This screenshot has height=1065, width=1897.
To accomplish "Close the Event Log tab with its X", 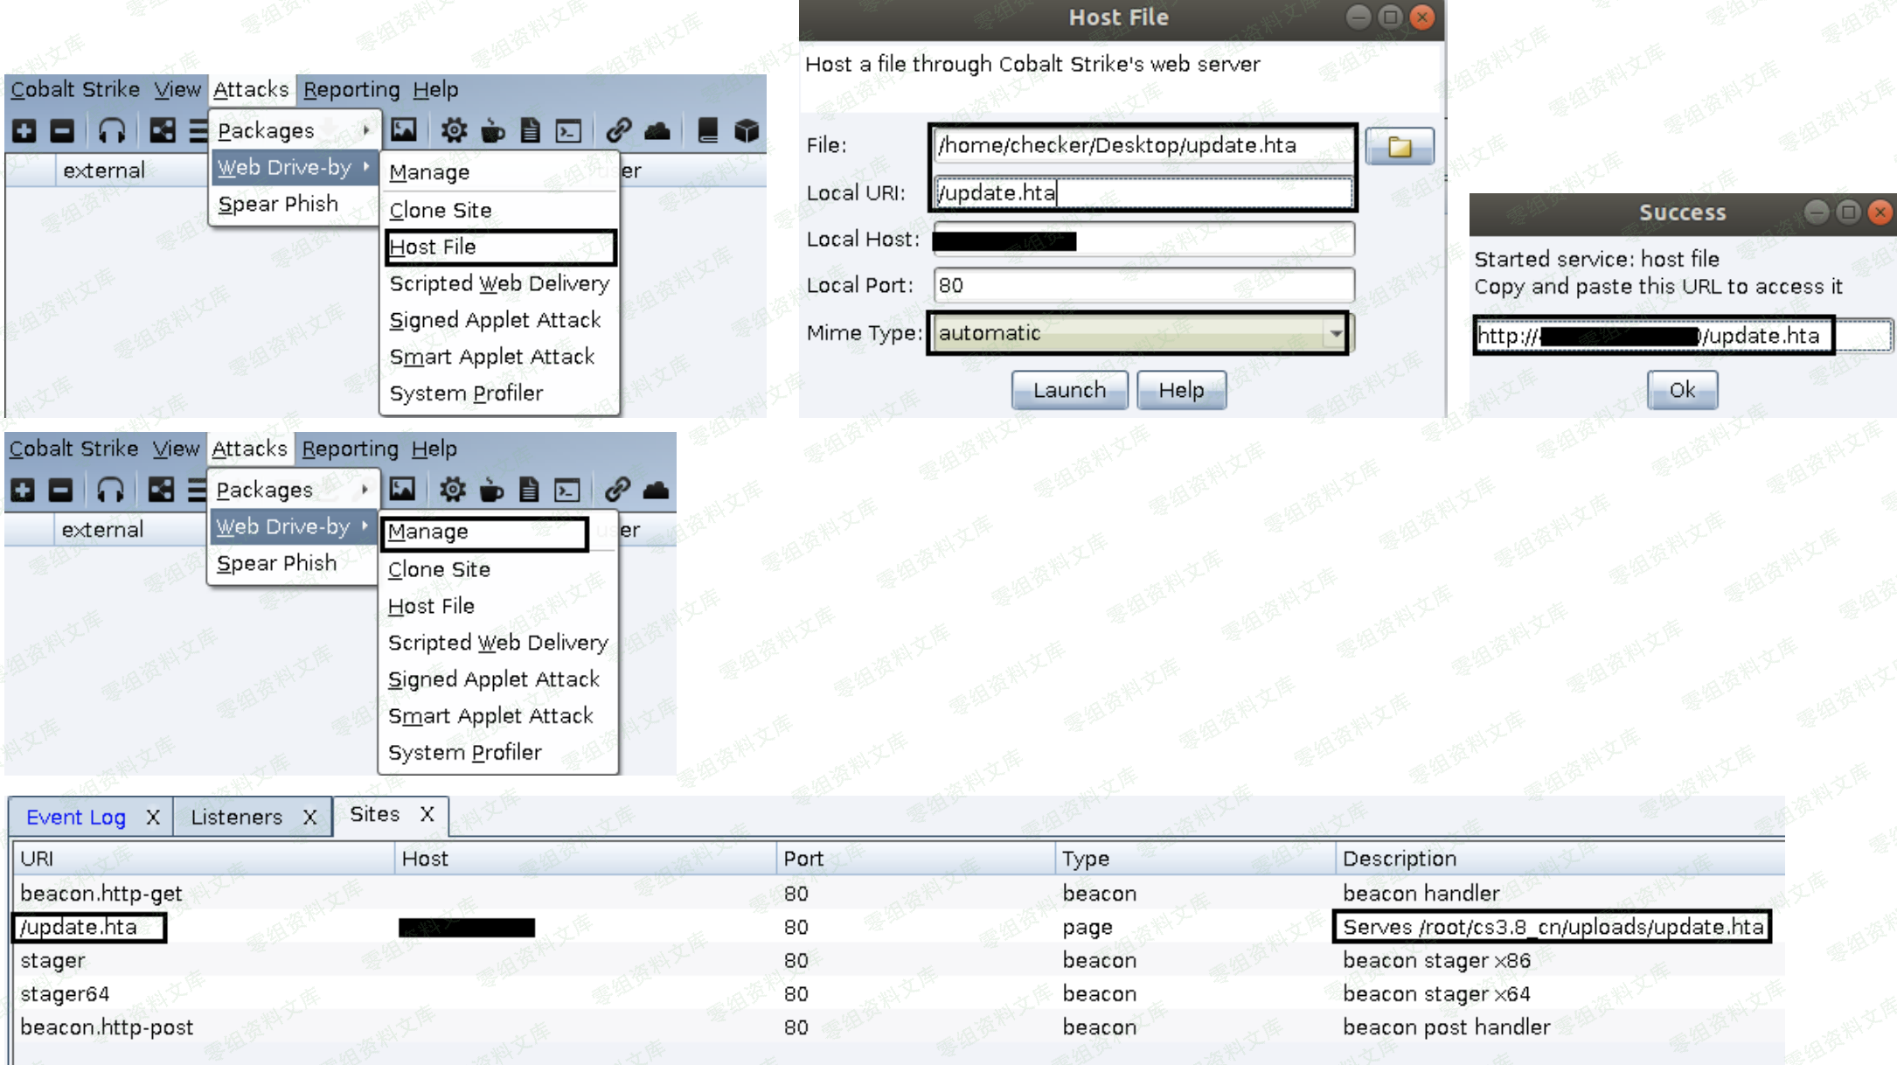I will (x=153, y=817).
